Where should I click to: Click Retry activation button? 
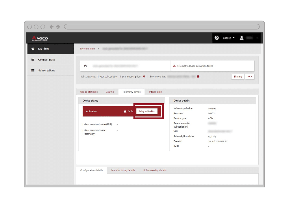[x=147, y=111]
